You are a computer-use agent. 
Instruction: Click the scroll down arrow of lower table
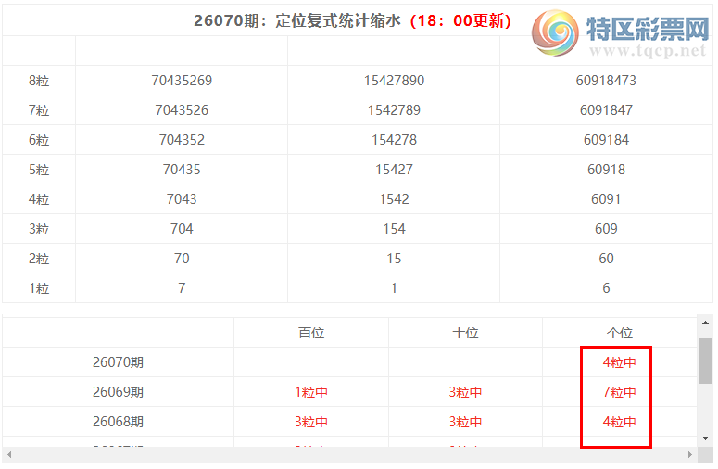(705, 438)
